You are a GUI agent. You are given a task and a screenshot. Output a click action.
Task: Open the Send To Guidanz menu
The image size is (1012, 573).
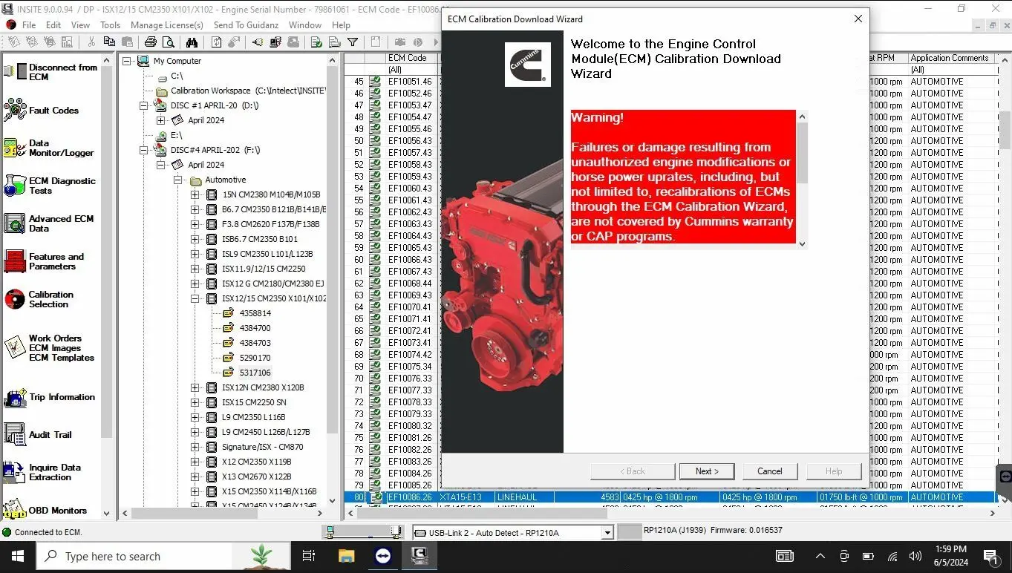(x=246, y=24)
